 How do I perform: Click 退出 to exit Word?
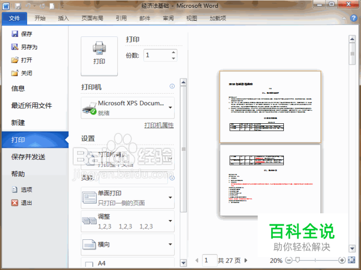click(x=22, y=203)
